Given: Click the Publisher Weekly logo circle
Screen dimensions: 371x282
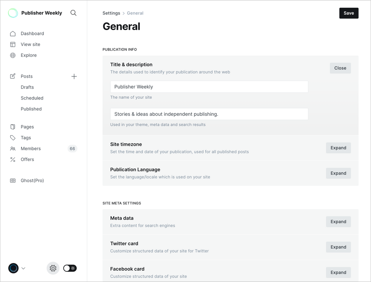Looking at the screenshot, I should tap(13, 13).
